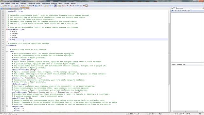Collapse the groupsTime fold marker
Viewport: 204px width, 115px height.
coord(7,106)
